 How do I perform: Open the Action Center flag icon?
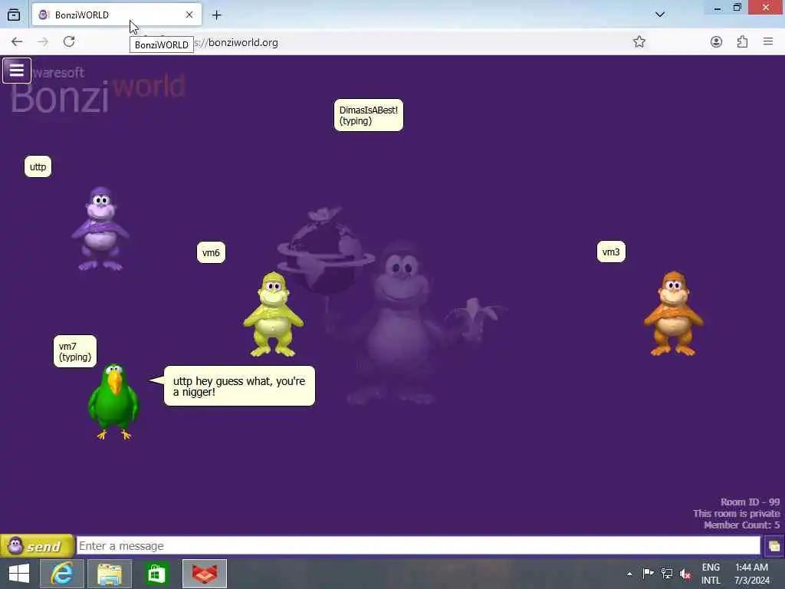click(648, 574)
